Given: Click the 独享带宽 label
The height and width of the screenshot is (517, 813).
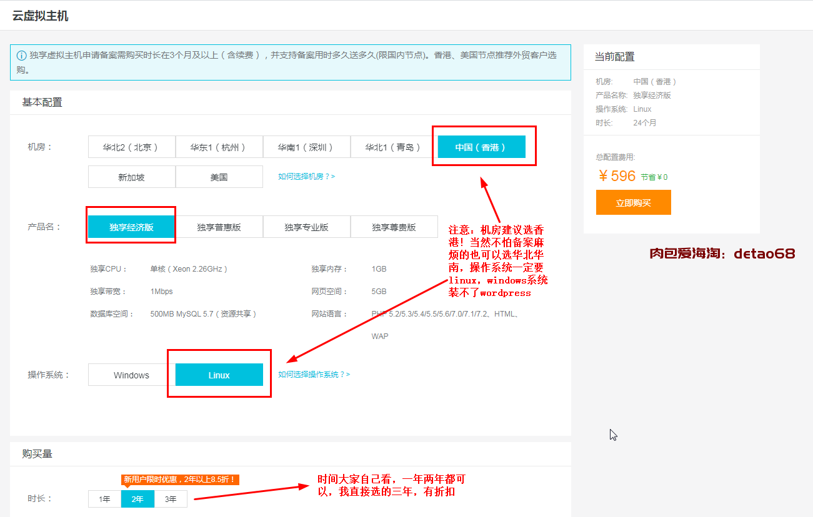Looking at the screenshot, I should tap(109, 292).
